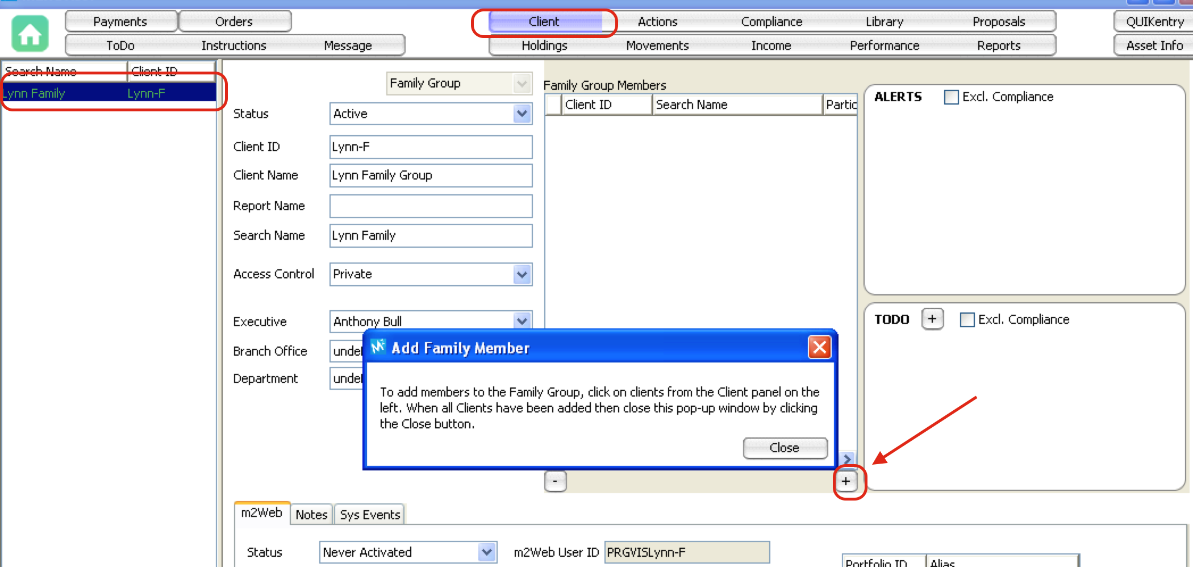Expand the Access Control dropdown

pyautogui.click(x=522, y=274)
